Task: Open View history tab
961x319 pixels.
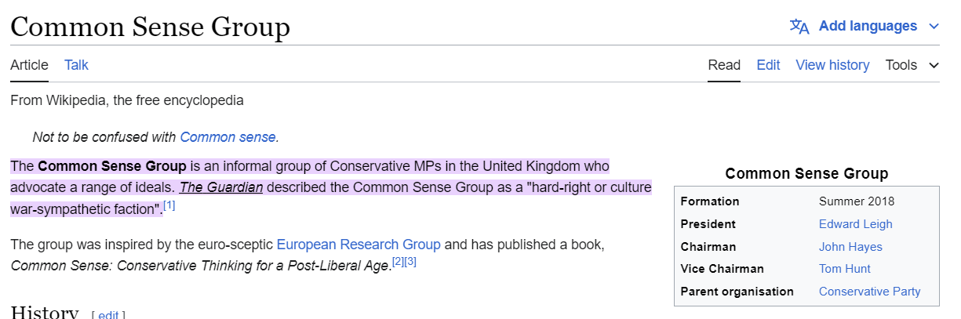Action: point(832,65)
